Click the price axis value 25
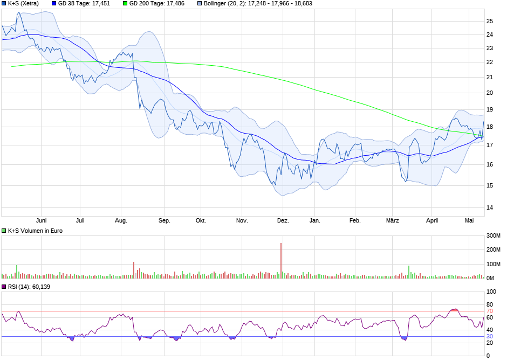The width and height of the screenshot is (507, 361). point(490,22)
